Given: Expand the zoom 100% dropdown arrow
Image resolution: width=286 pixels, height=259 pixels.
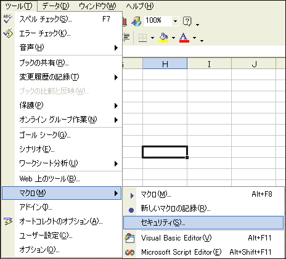Looking at the screenshot, I should [x=175, y=21].
